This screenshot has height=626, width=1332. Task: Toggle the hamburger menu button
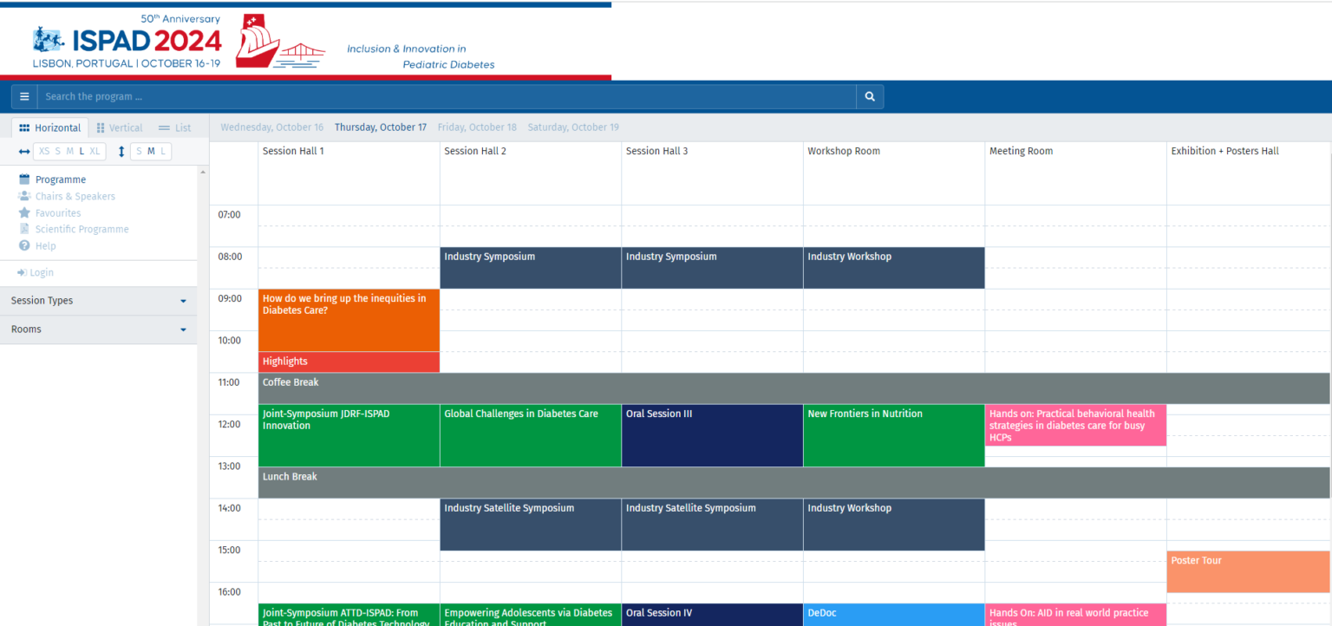[24, 97]
